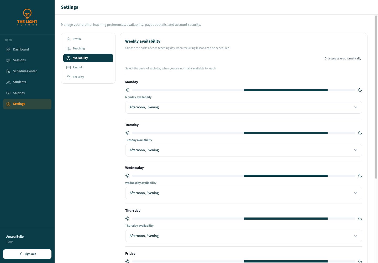Click the Teaching sliders icon
The width and height of the screenshot is (378, 263).
click(x=69, y=48)
